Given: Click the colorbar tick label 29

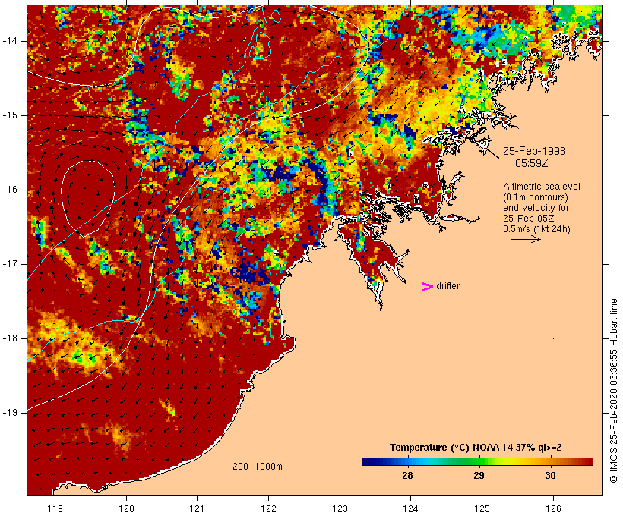Looking at the screenshot, I should point(479,475).
